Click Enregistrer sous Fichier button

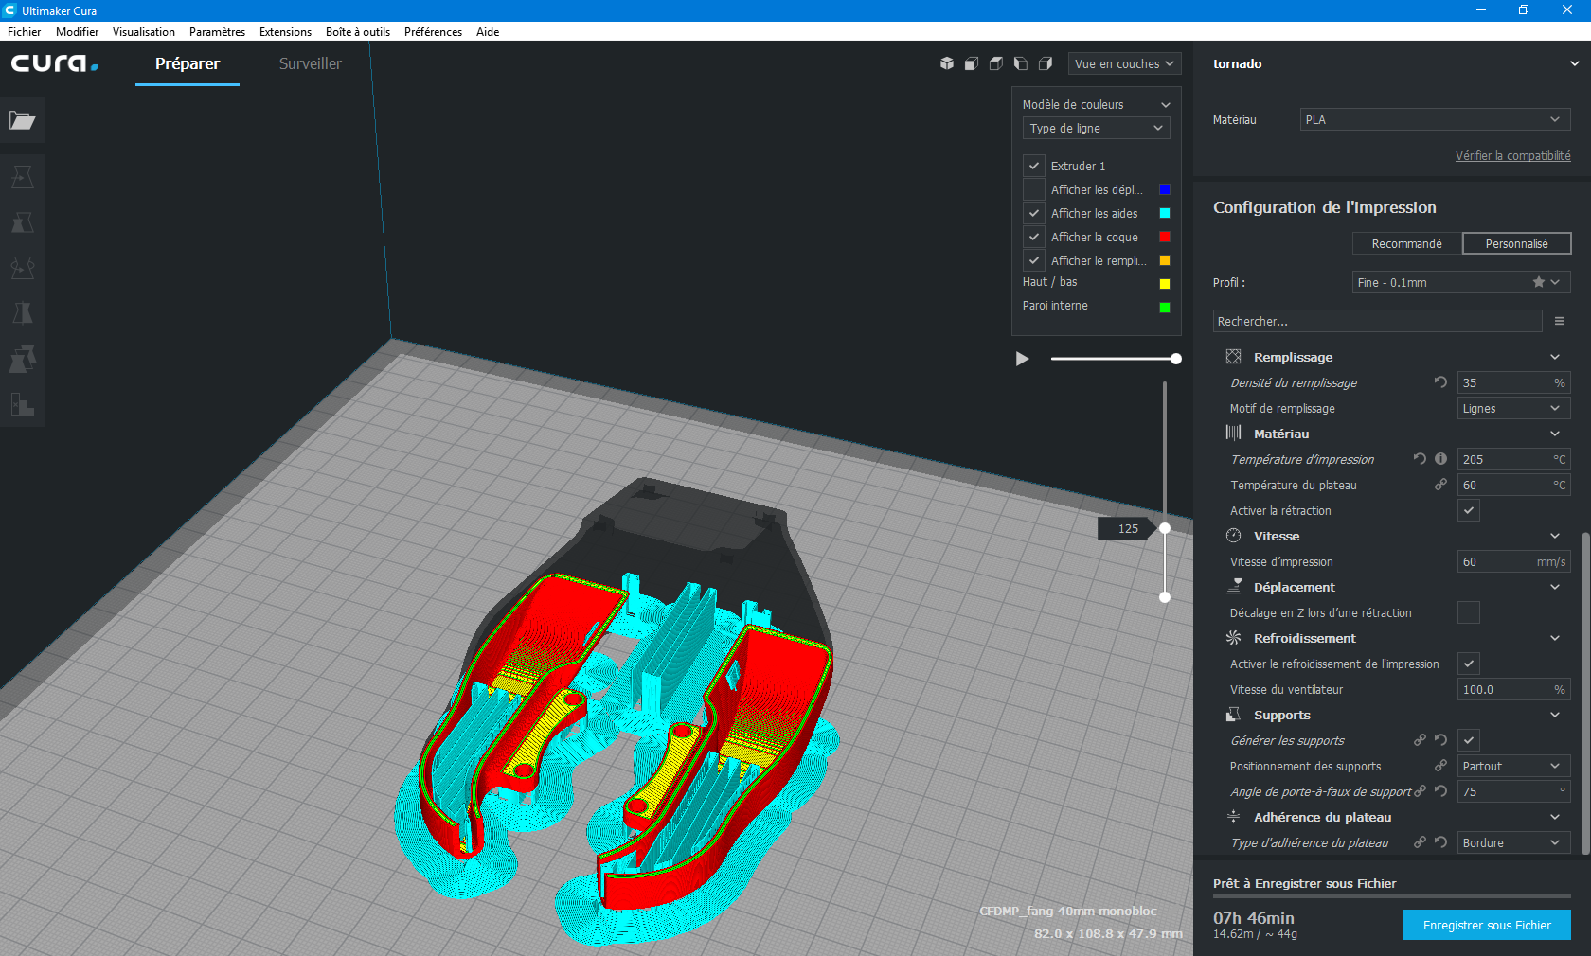click(x=1487, y=925)
